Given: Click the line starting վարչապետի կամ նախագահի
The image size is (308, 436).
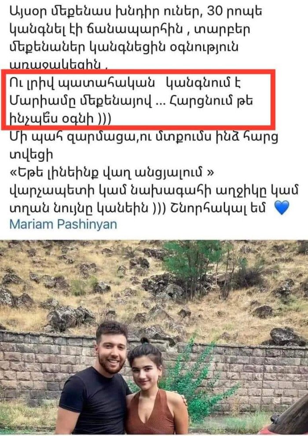Looking at the screenshot, I should 154,190.
